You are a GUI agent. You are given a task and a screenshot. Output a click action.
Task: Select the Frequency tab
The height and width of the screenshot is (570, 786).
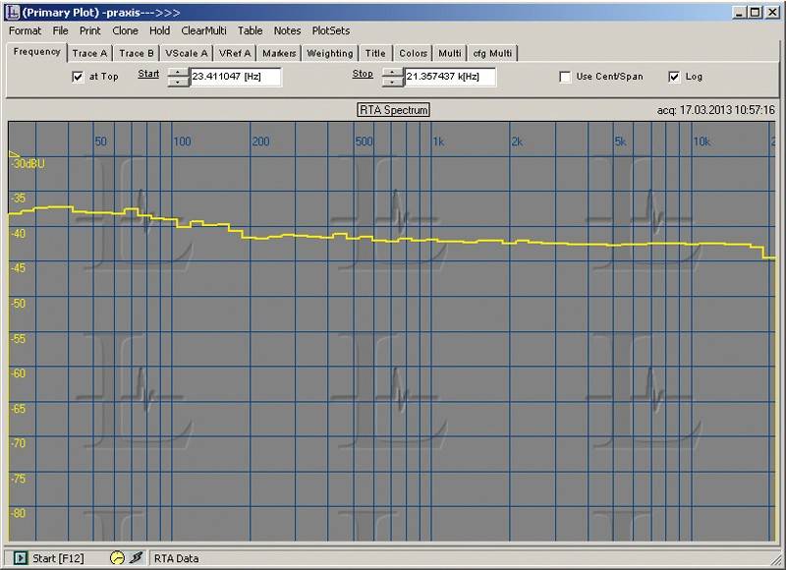(36, 52)
